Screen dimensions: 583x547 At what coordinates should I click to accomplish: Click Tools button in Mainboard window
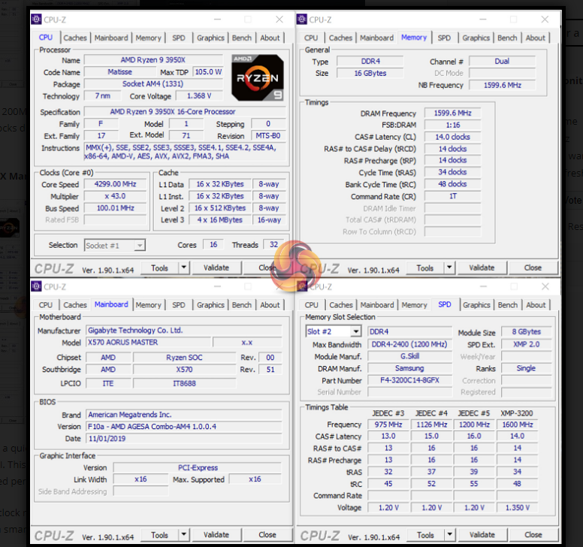160,535
